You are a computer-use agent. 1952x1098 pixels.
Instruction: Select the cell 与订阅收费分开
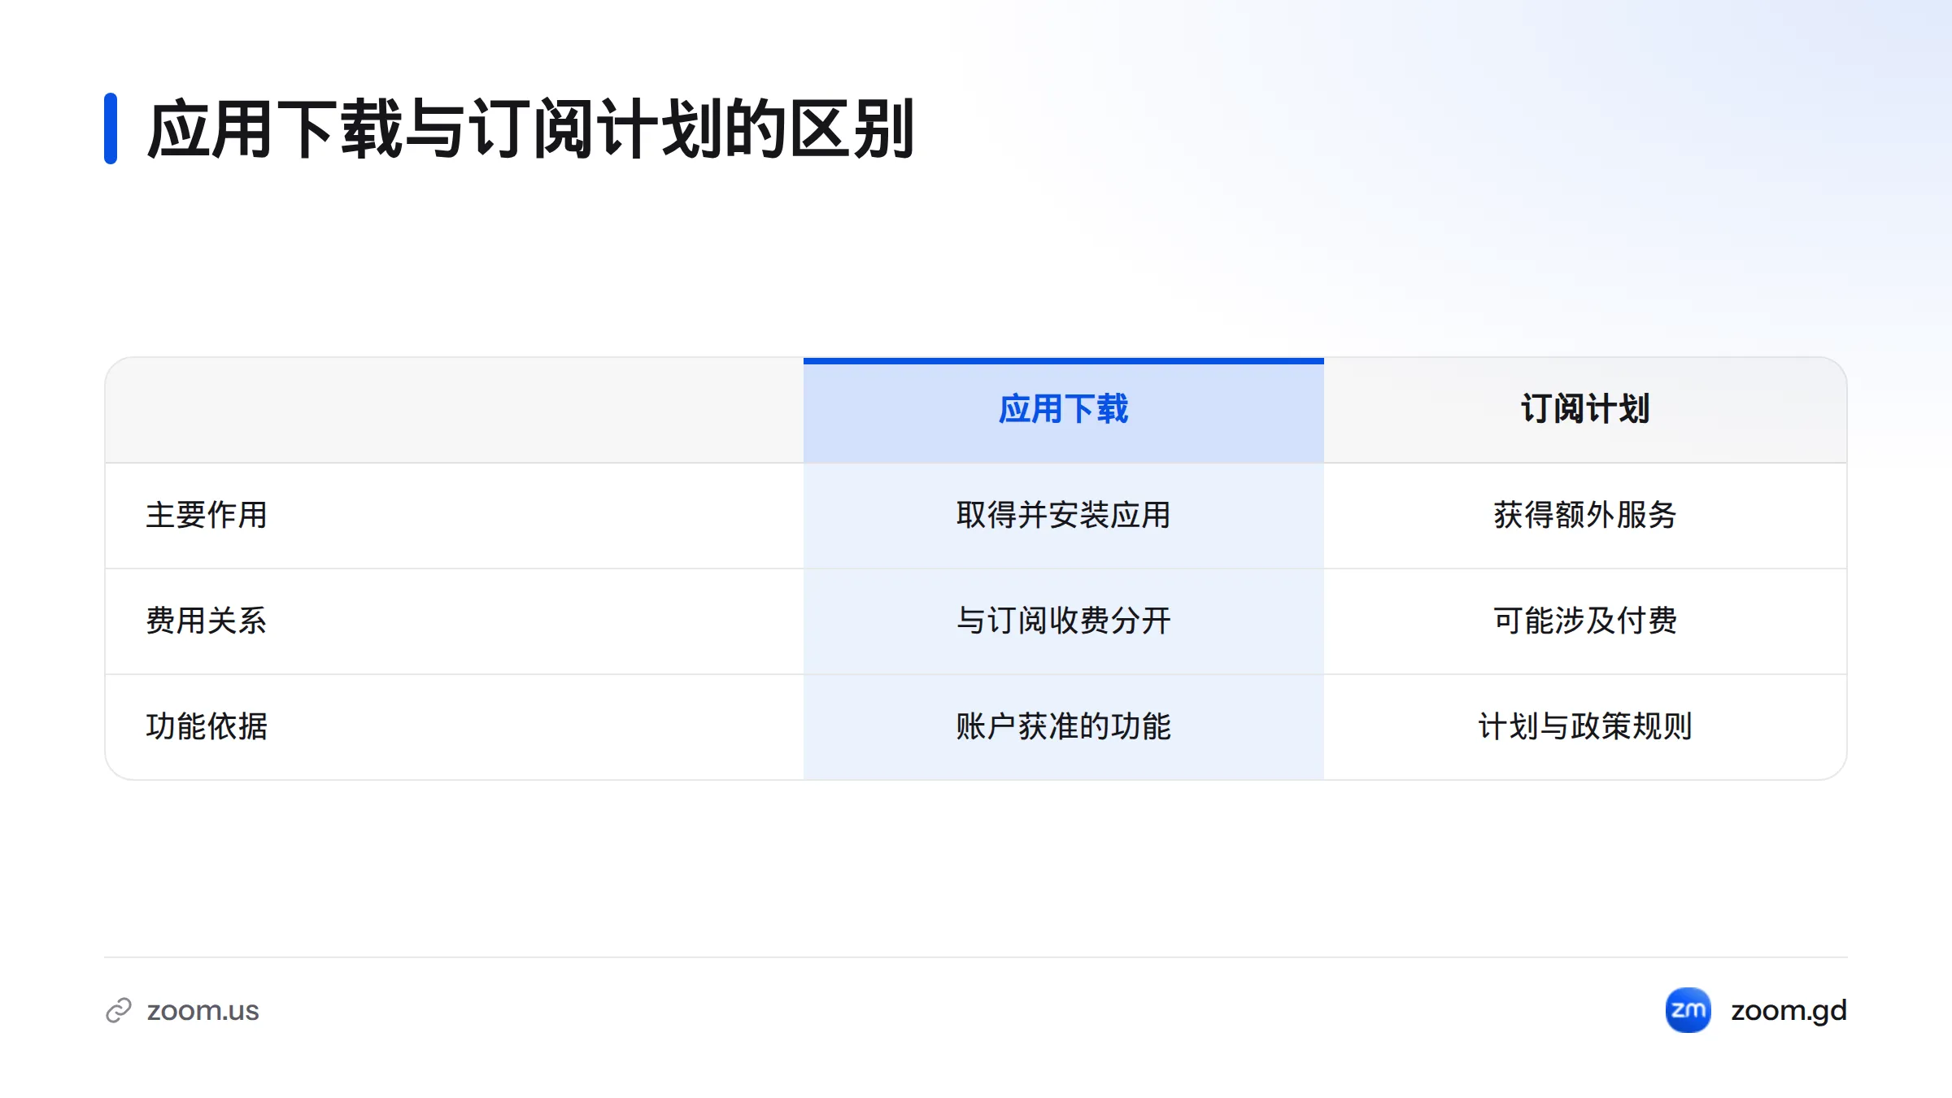click(x=1063, y=621)
